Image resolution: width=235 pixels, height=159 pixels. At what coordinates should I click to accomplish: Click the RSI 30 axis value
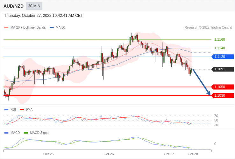pos(216,125)
